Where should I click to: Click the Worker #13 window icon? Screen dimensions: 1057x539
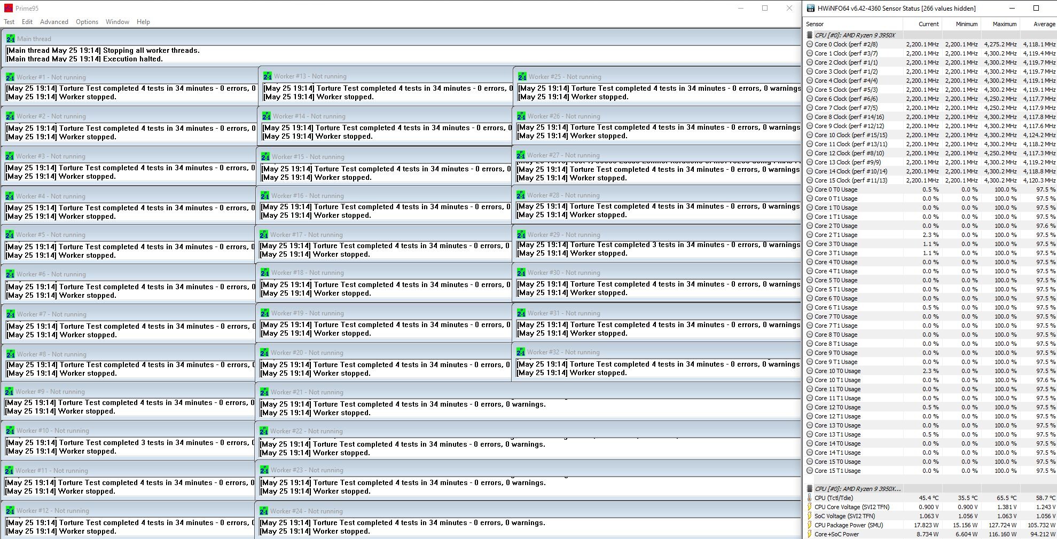point(268,76)
